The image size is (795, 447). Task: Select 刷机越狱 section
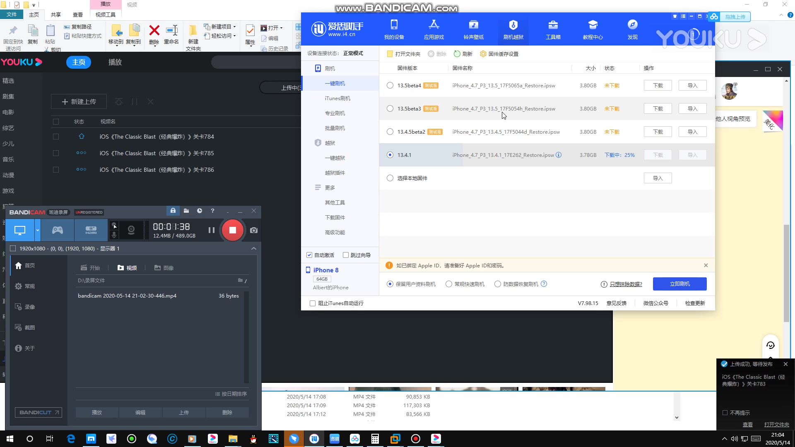point(513,29)
